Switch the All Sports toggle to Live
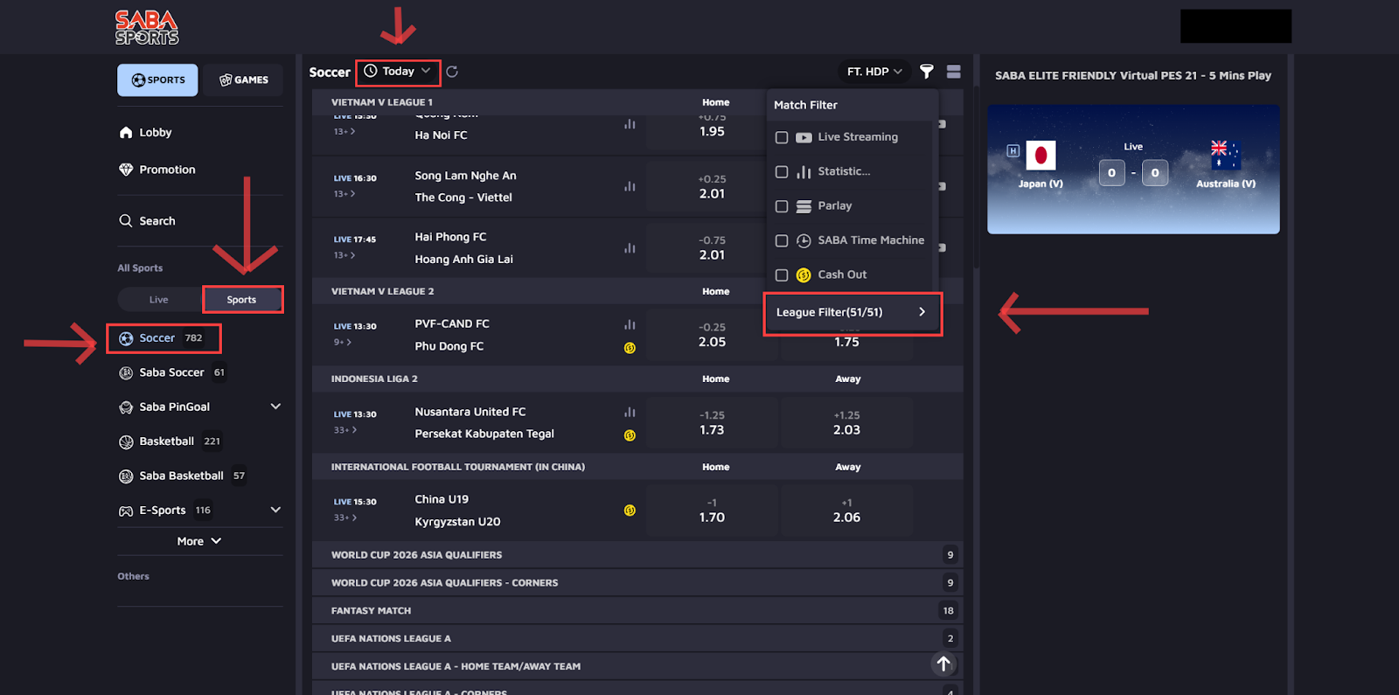The width and height of the screenshot is (1399, 695). (x=159, y=300)
